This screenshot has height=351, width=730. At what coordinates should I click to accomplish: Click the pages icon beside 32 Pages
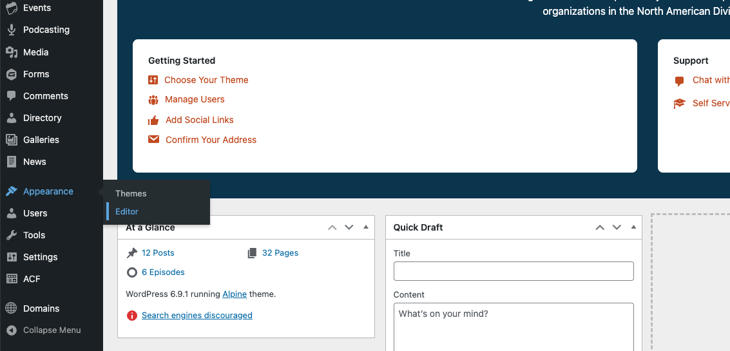click(252, 253)
